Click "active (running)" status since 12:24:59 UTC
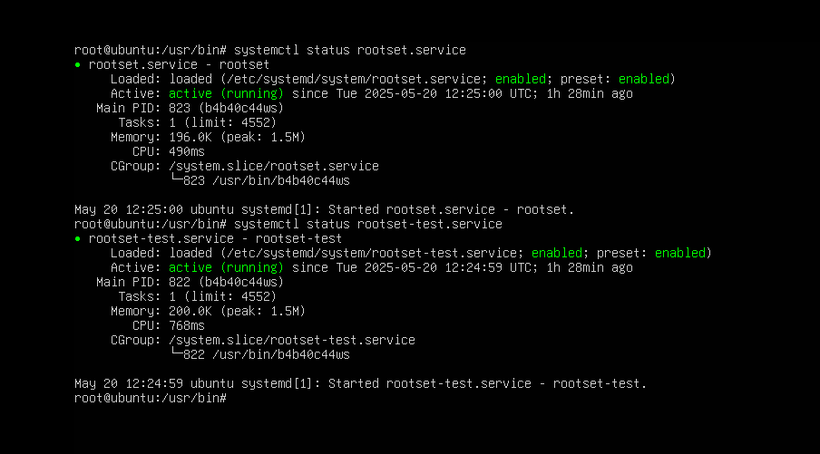820x454 pixels. pos(226,267)
